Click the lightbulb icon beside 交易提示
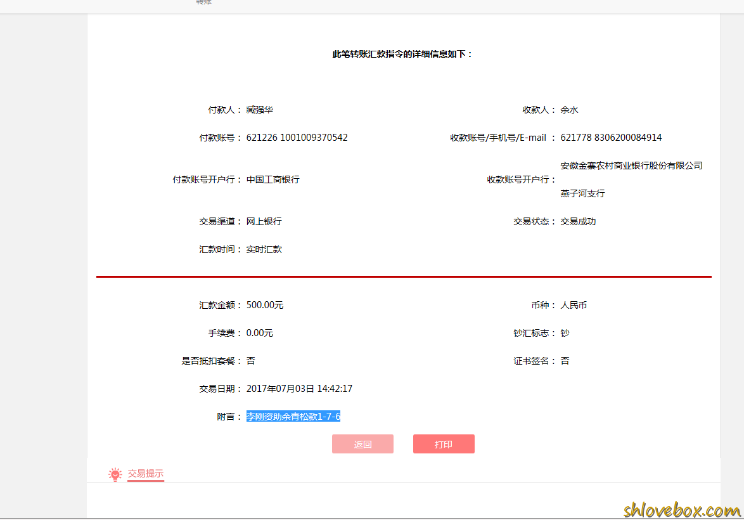 click(115, 474)
